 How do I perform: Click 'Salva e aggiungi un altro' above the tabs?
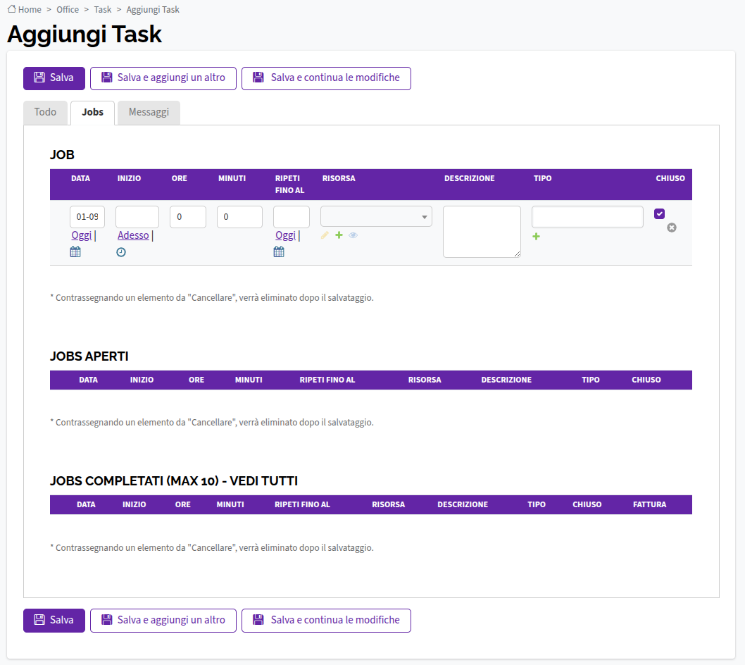point(163,78)
